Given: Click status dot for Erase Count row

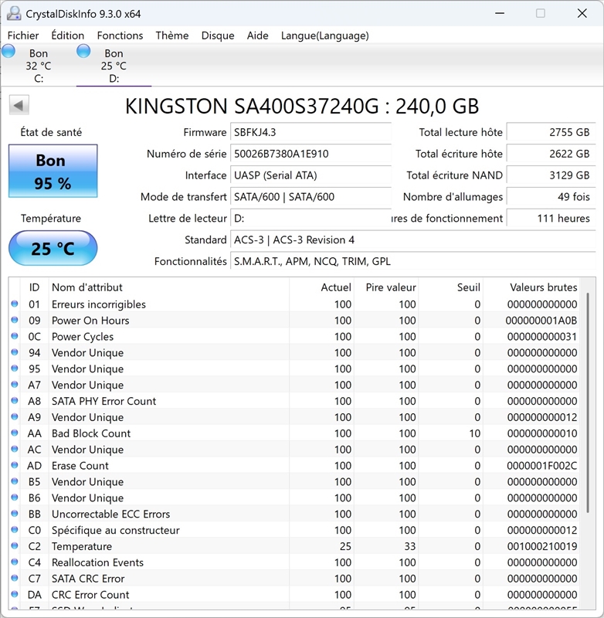Looking at the screenshot, I should coord(15,466).
